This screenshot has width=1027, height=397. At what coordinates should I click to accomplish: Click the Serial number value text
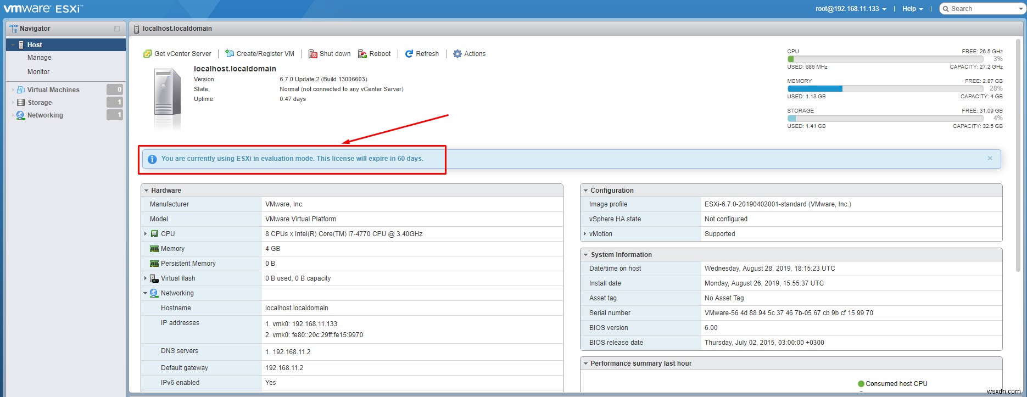pos(789,313)
